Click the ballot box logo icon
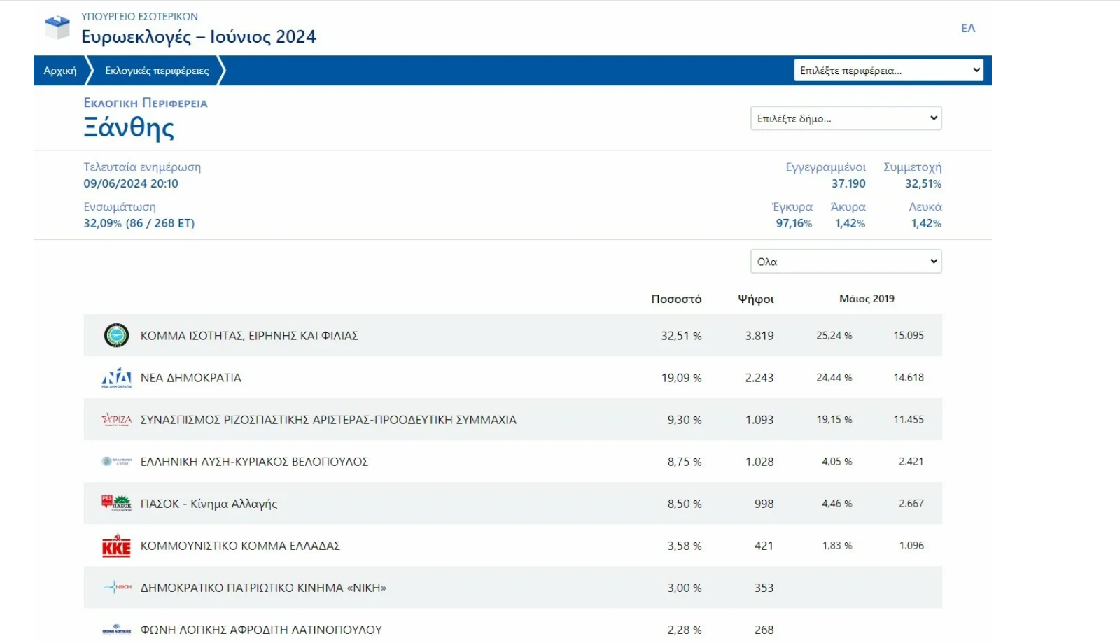Screen dimensions: 1120x643 [57, 28]
